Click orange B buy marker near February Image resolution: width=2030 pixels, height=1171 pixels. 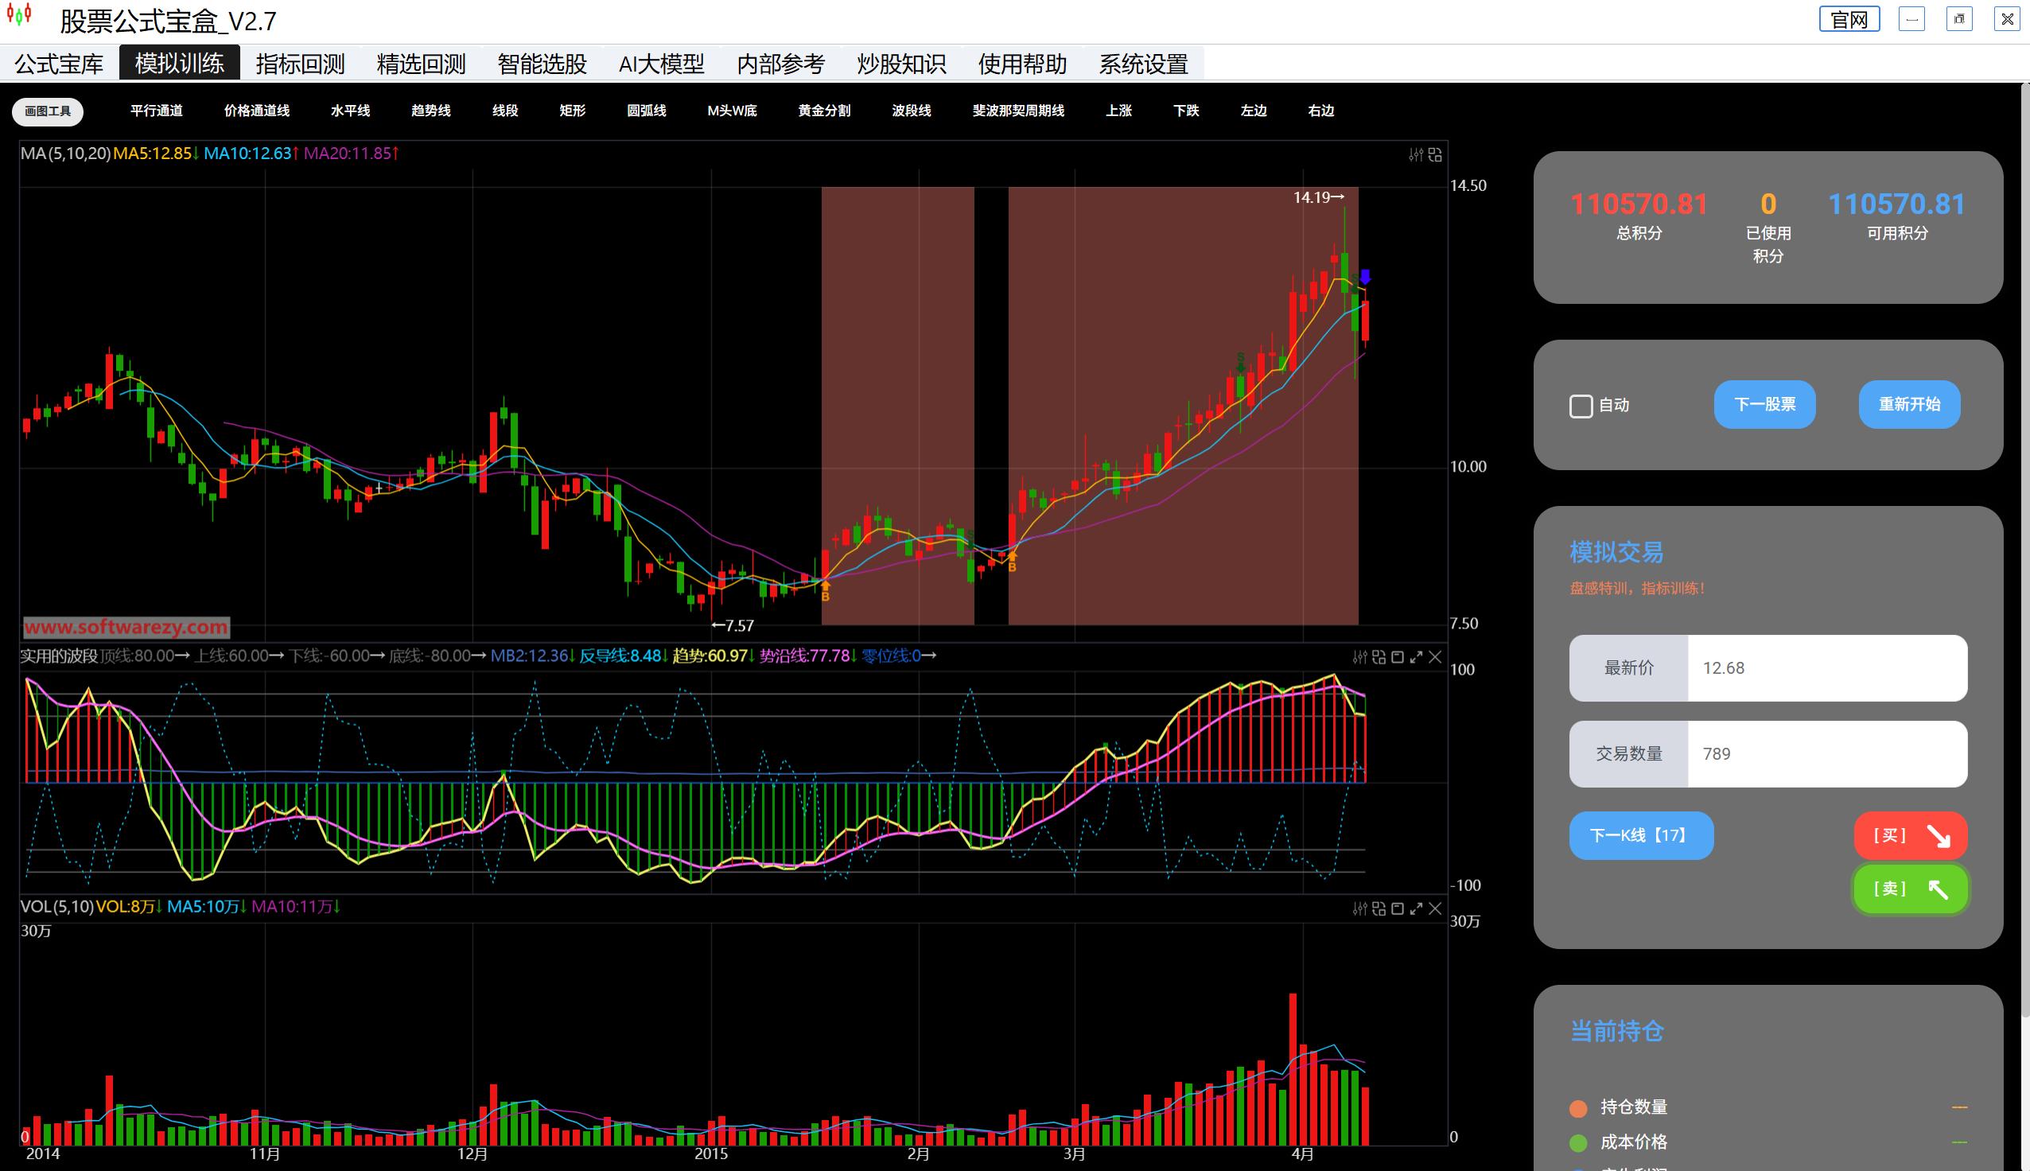point(1012,562)
